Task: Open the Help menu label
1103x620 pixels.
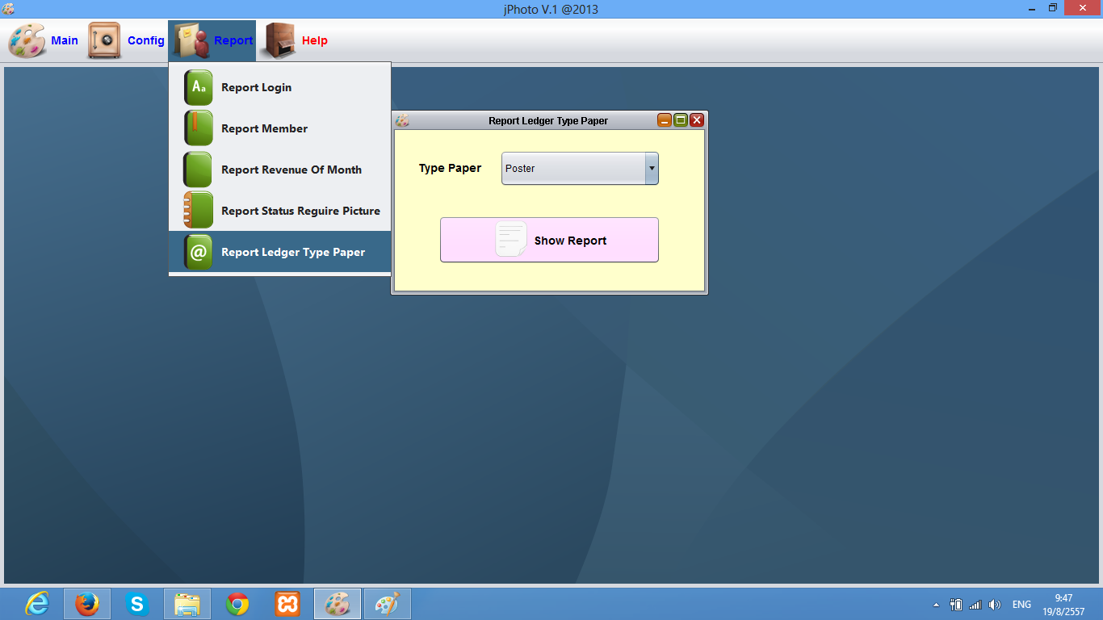Action: [x=315, y=40]
